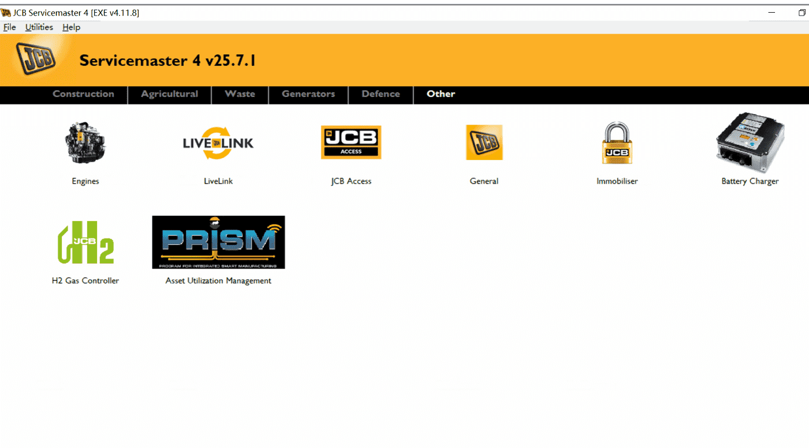Launch the Battery Charger tool
The height and width of the screenshot is (448, 809).
[749, 143]
